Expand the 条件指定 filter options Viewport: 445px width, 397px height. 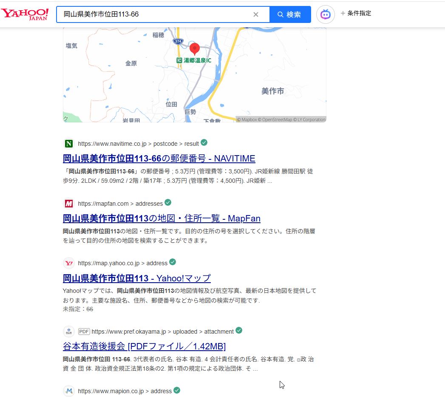pos(356,13)
